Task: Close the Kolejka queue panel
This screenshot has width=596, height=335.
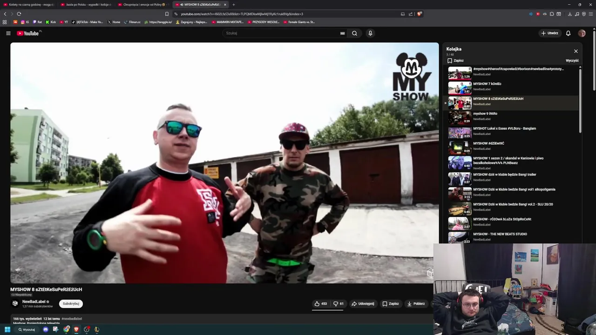Action: tap(576, 51)
